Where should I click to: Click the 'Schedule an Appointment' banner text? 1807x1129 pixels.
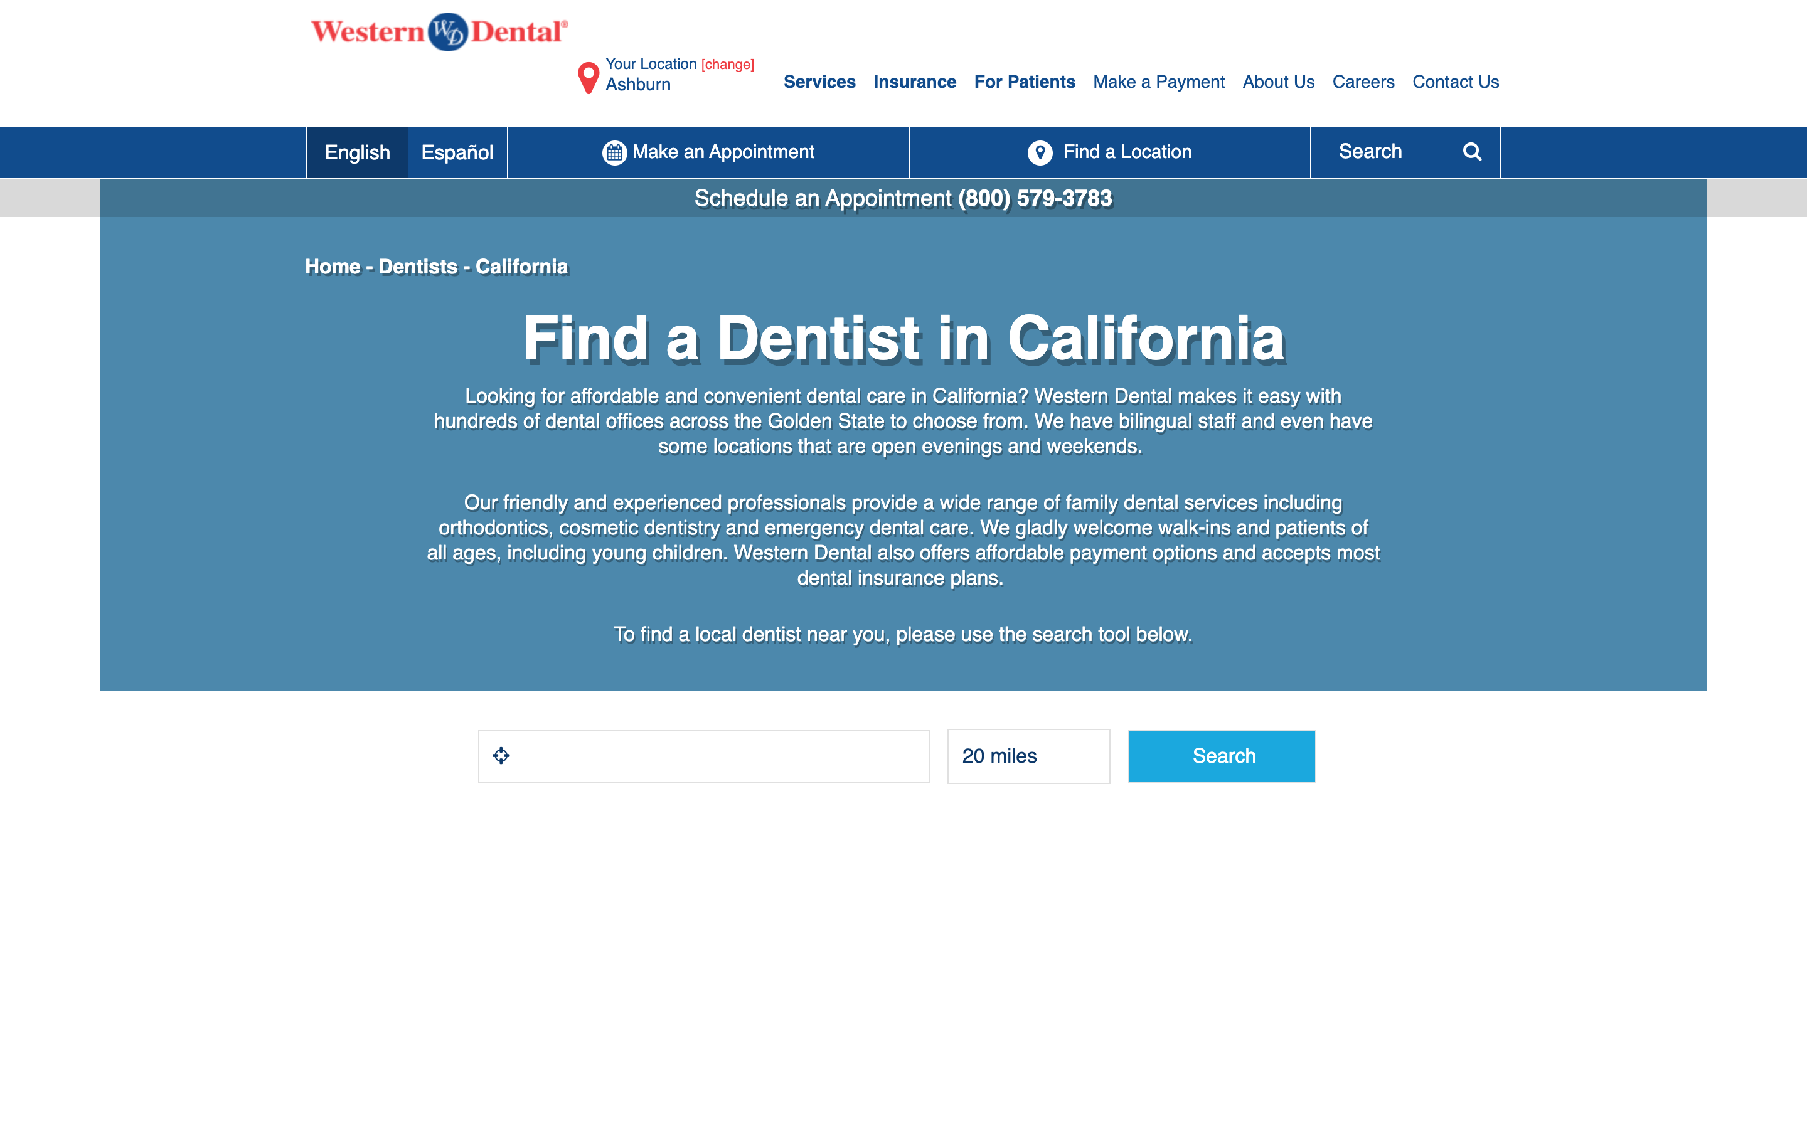click(823, 199)
